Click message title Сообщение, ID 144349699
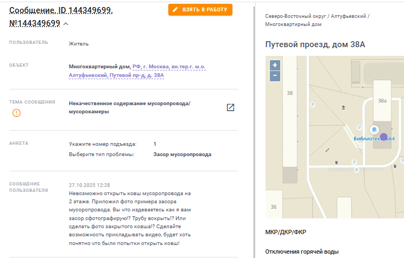This screenshot has width=404, height=258. pyautogui.click(x=61, y=10)
